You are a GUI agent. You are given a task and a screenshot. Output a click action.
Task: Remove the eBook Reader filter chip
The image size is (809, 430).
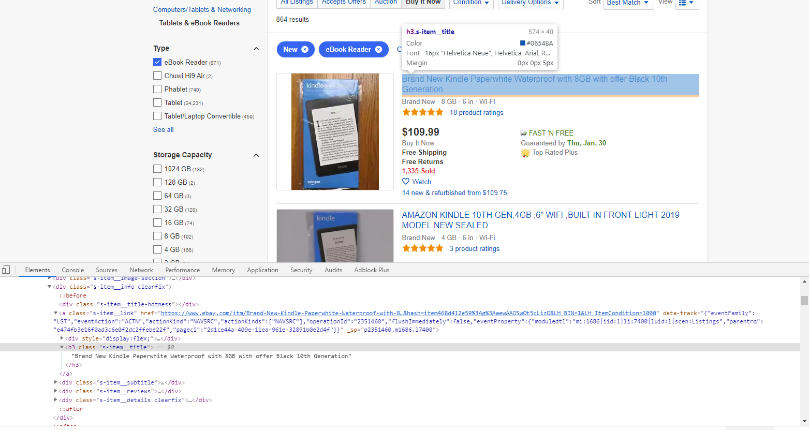379,49
